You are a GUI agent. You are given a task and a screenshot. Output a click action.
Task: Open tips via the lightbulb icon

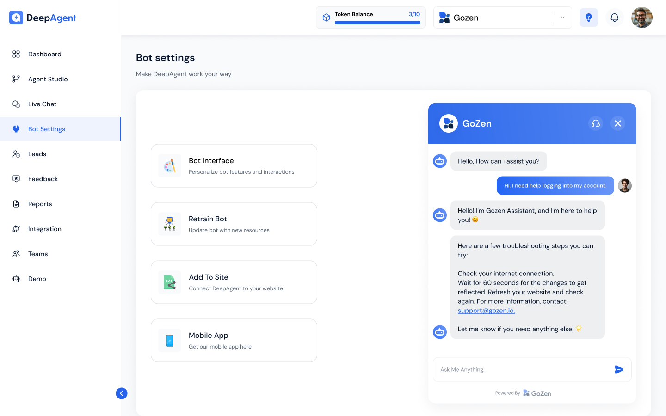tap(589, 18)
